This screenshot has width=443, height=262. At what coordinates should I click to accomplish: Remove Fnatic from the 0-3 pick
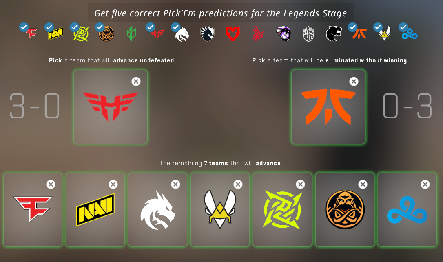click(x=354, y=81)
